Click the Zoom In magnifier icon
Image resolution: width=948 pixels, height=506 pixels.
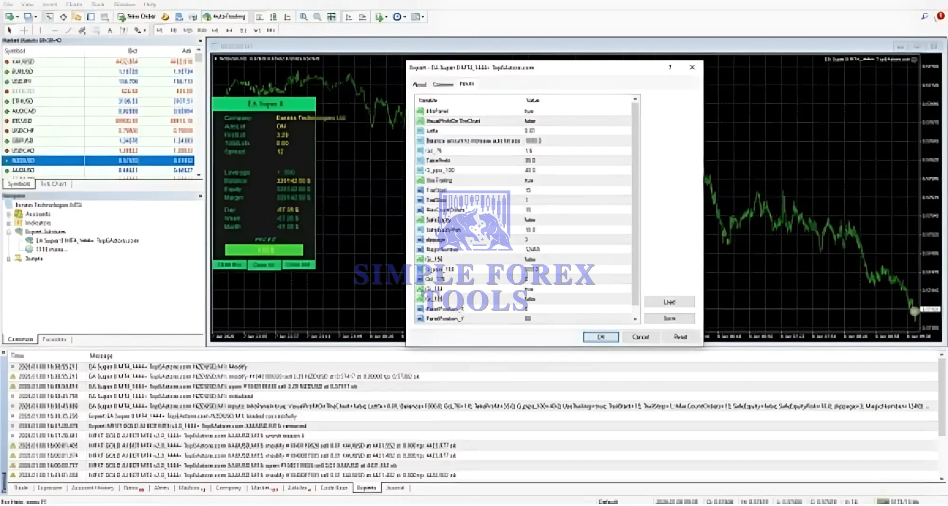[x=303, y=17]
